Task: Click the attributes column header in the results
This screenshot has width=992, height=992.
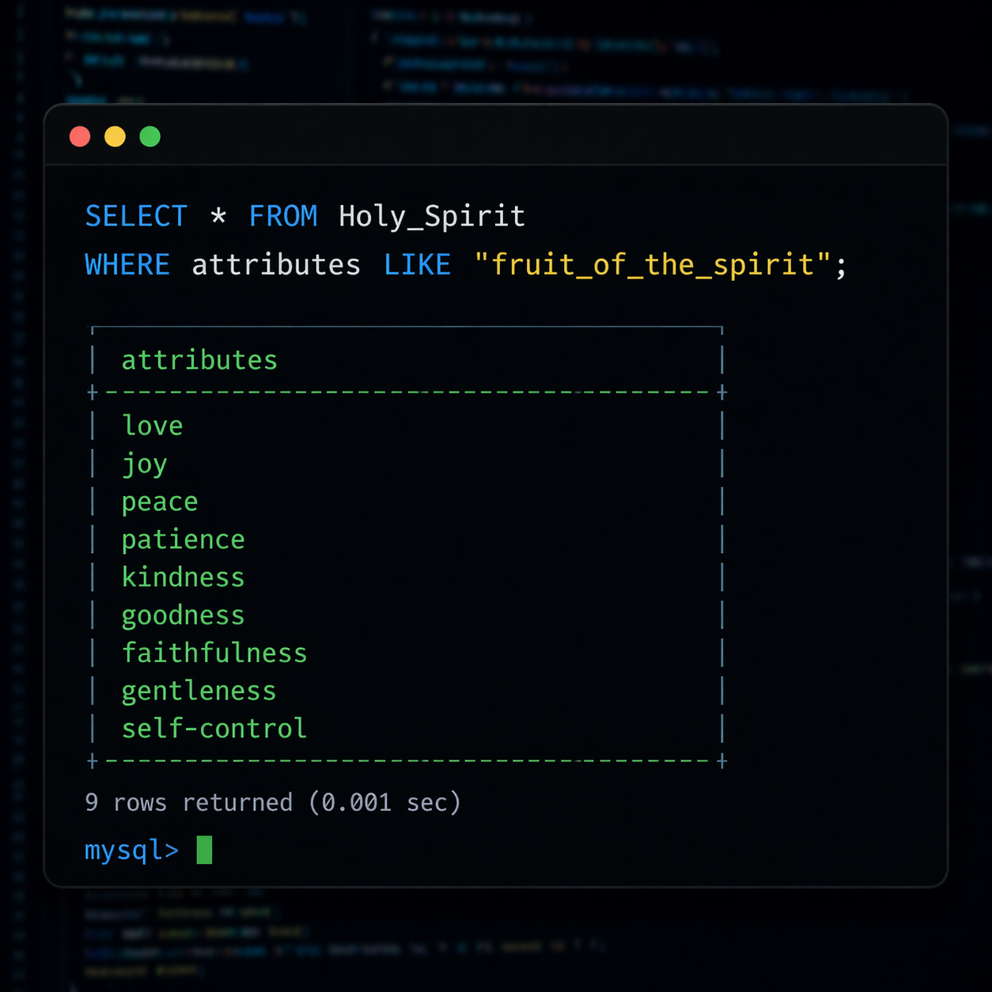Action: tap(199, 361)
